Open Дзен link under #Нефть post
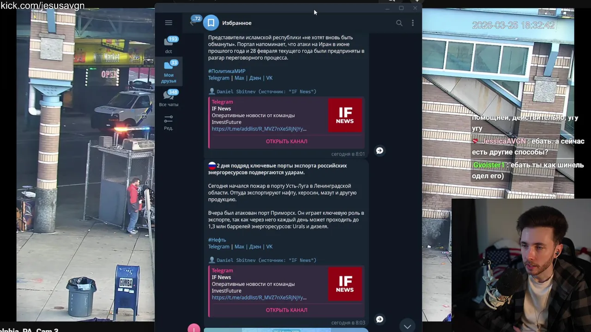591x332 pixels. pyautogui.click(x=255, y=247)
